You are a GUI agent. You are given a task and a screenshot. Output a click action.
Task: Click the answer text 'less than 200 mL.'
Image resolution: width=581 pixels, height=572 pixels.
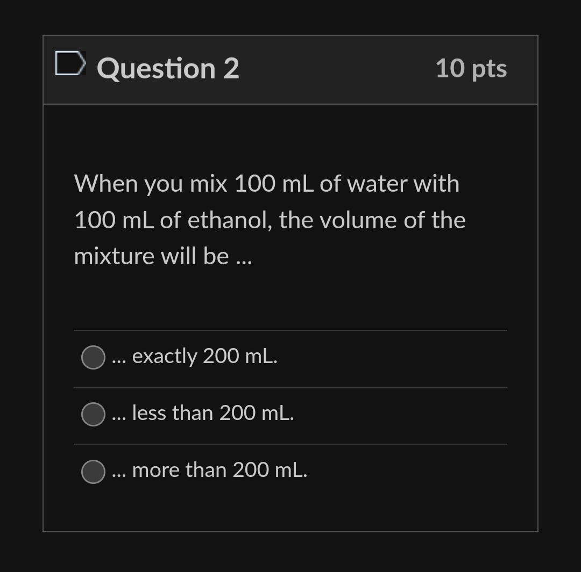pyautogui.click(x=202, y=414)
